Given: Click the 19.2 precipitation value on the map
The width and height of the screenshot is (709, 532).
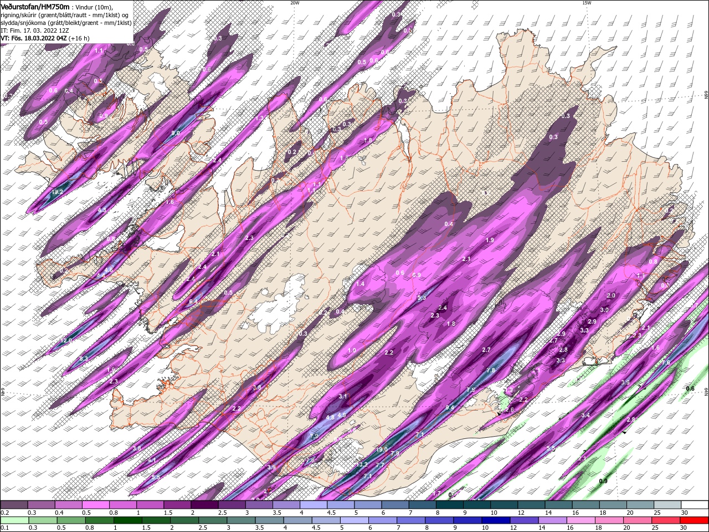Looking at the screenshot, I should (57, 192).
